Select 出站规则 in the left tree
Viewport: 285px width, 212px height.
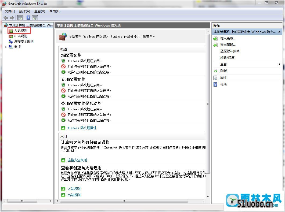(x=20, y=36)
